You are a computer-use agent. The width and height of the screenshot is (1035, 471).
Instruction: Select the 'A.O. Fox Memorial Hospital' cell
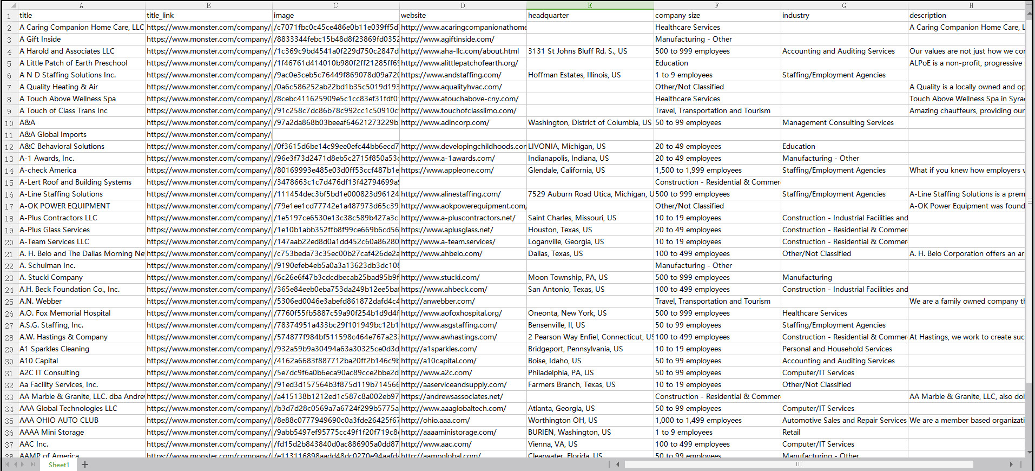point(81,313)
